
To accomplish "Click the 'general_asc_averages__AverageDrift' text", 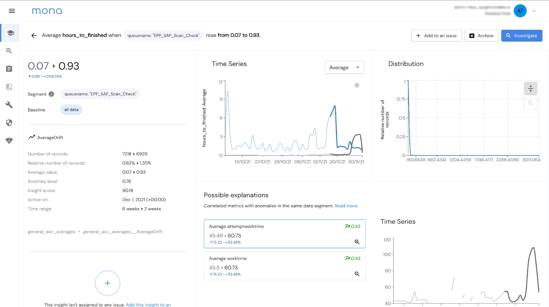I will tap(123, 232).
